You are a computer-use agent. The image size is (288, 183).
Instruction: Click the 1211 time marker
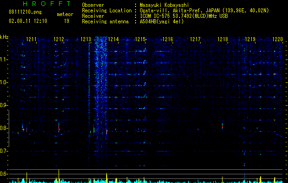tap(32, 39)
